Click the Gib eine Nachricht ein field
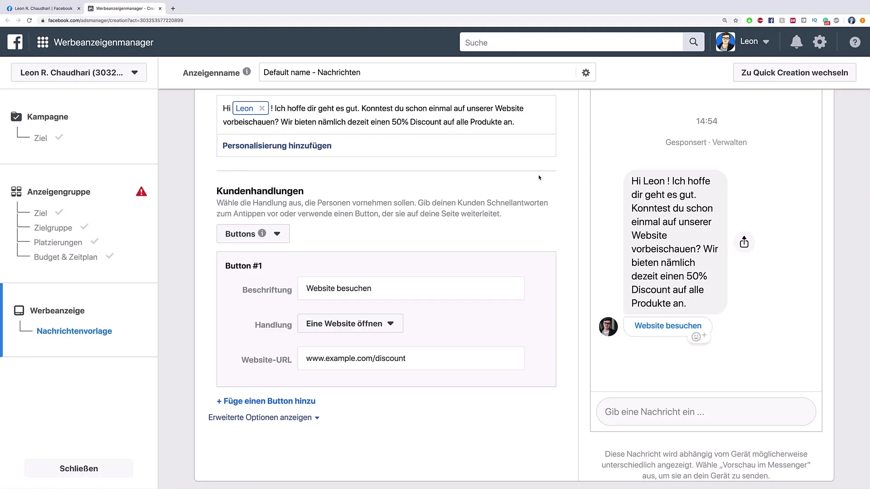 point(706,412)
